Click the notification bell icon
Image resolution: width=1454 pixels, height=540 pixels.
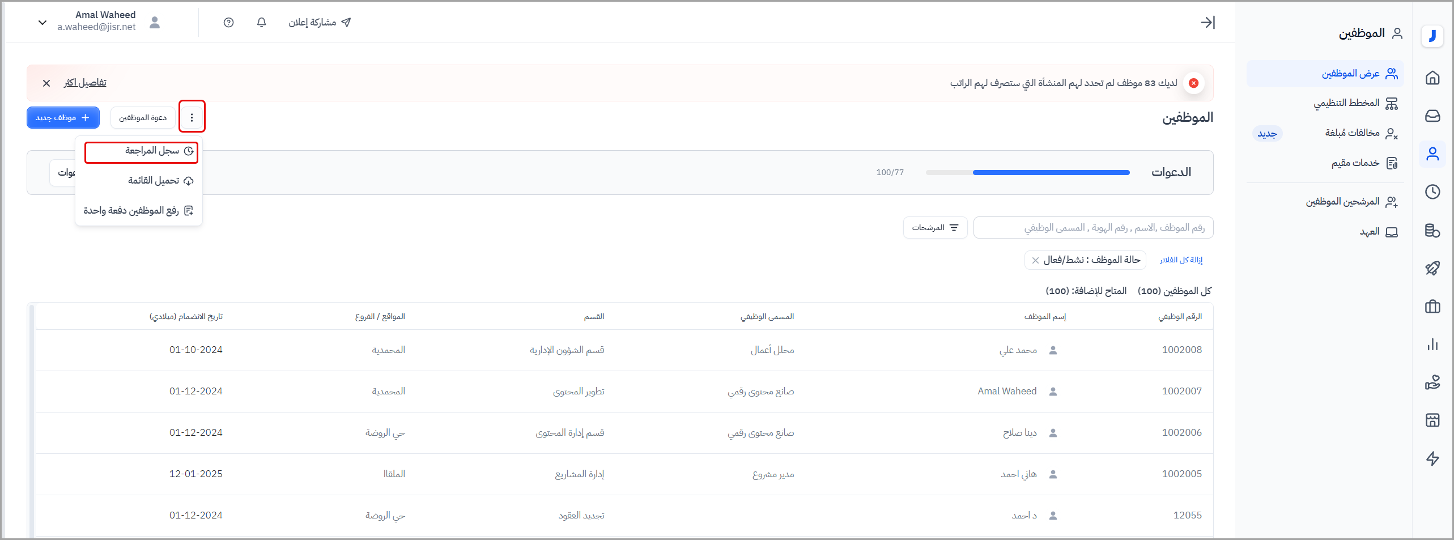click(x=261, y=23)
